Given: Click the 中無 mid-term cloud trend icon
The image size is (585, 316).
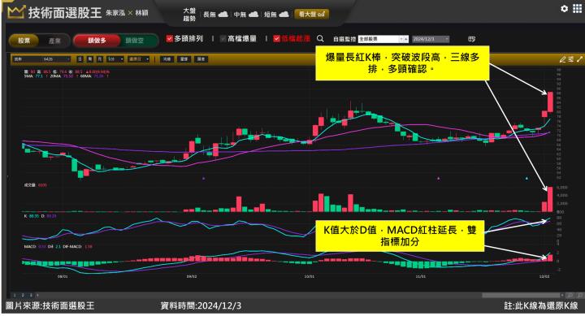Looking at the screenshot, I should (253, 14).
